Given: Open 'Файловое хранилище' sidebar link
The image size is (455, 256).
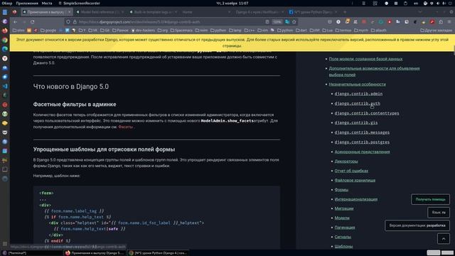Looking at the screenshot, I should coord(355,180).
